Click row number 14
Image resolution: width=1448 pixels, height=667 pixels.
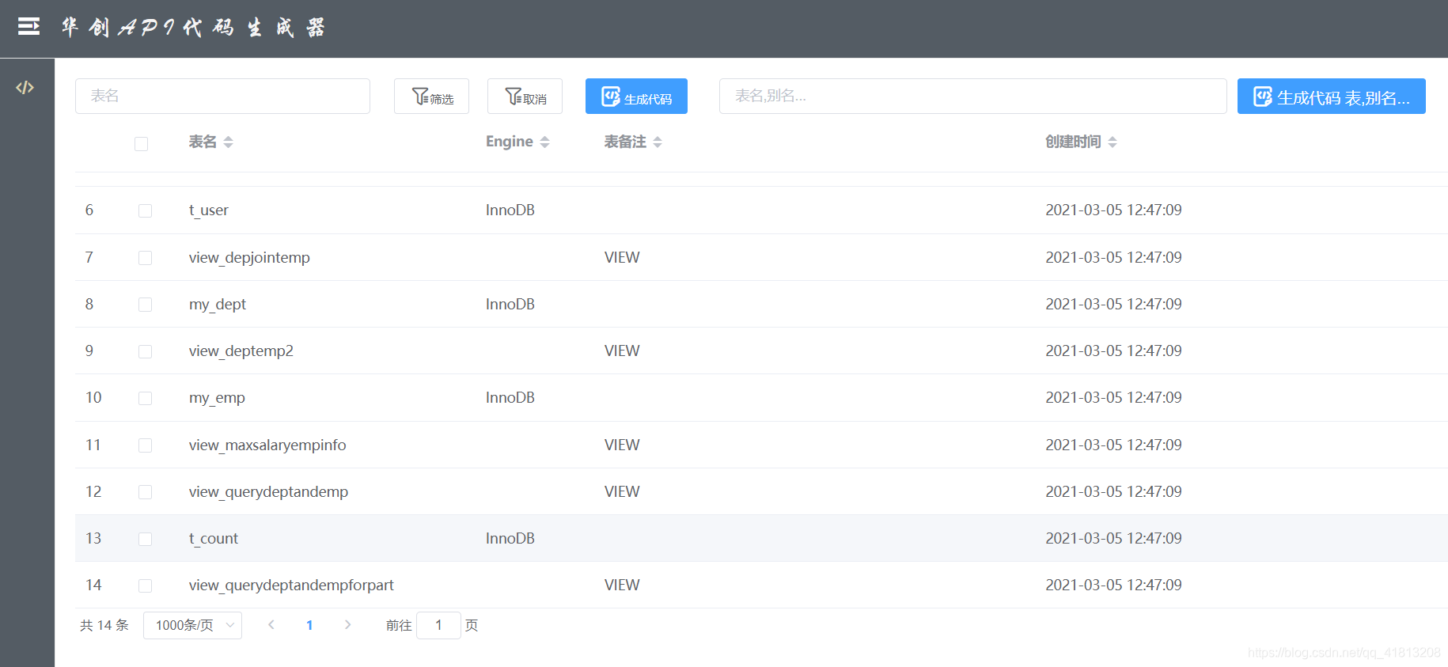(x=93, y=585)
